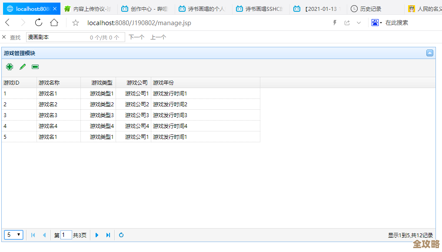
Task: Click 下一个 in the find bar
Action: click(136, 37)
